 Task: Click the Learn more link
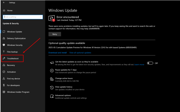click(x=139, y=65)
